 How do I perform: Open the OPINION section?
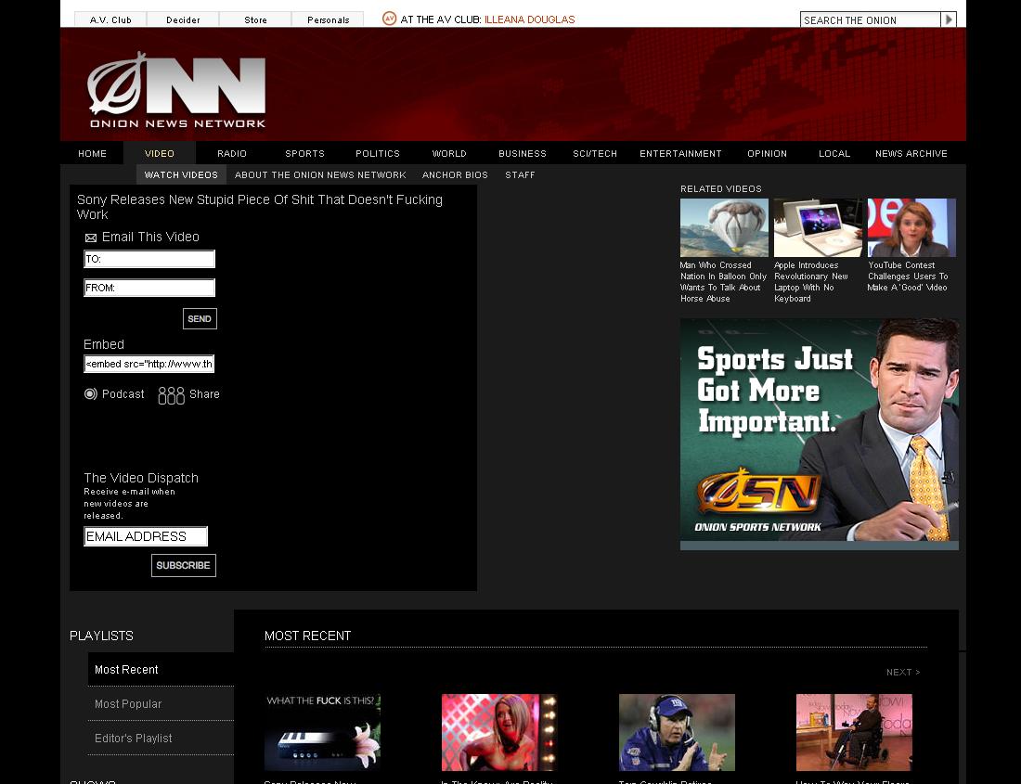coord(767,153)
